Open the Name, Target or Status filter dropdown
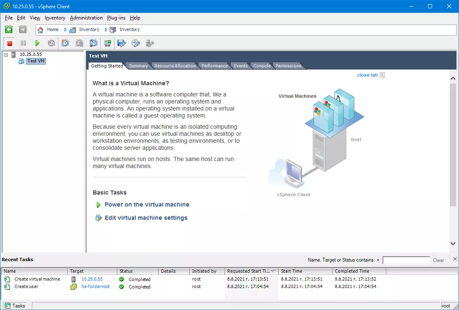The height and width of the screenshot is (310, 459). [378, 260]
